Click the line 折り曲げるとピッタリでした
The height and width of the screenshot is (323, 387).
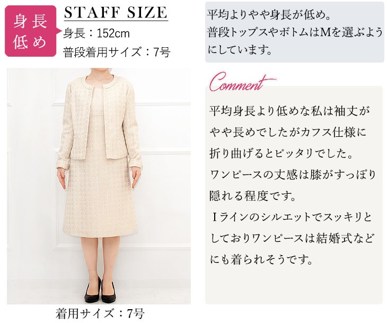click(x=281, y=154)
